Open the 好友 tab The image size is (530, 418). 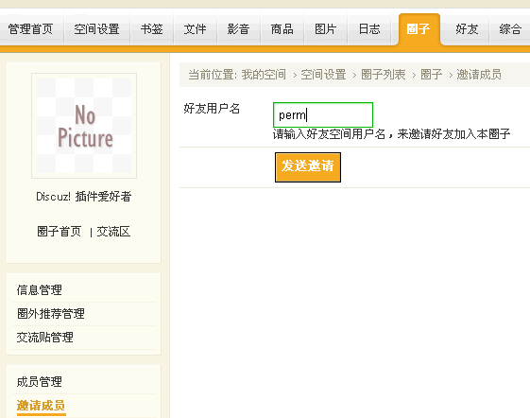click(x=467, y=29)
